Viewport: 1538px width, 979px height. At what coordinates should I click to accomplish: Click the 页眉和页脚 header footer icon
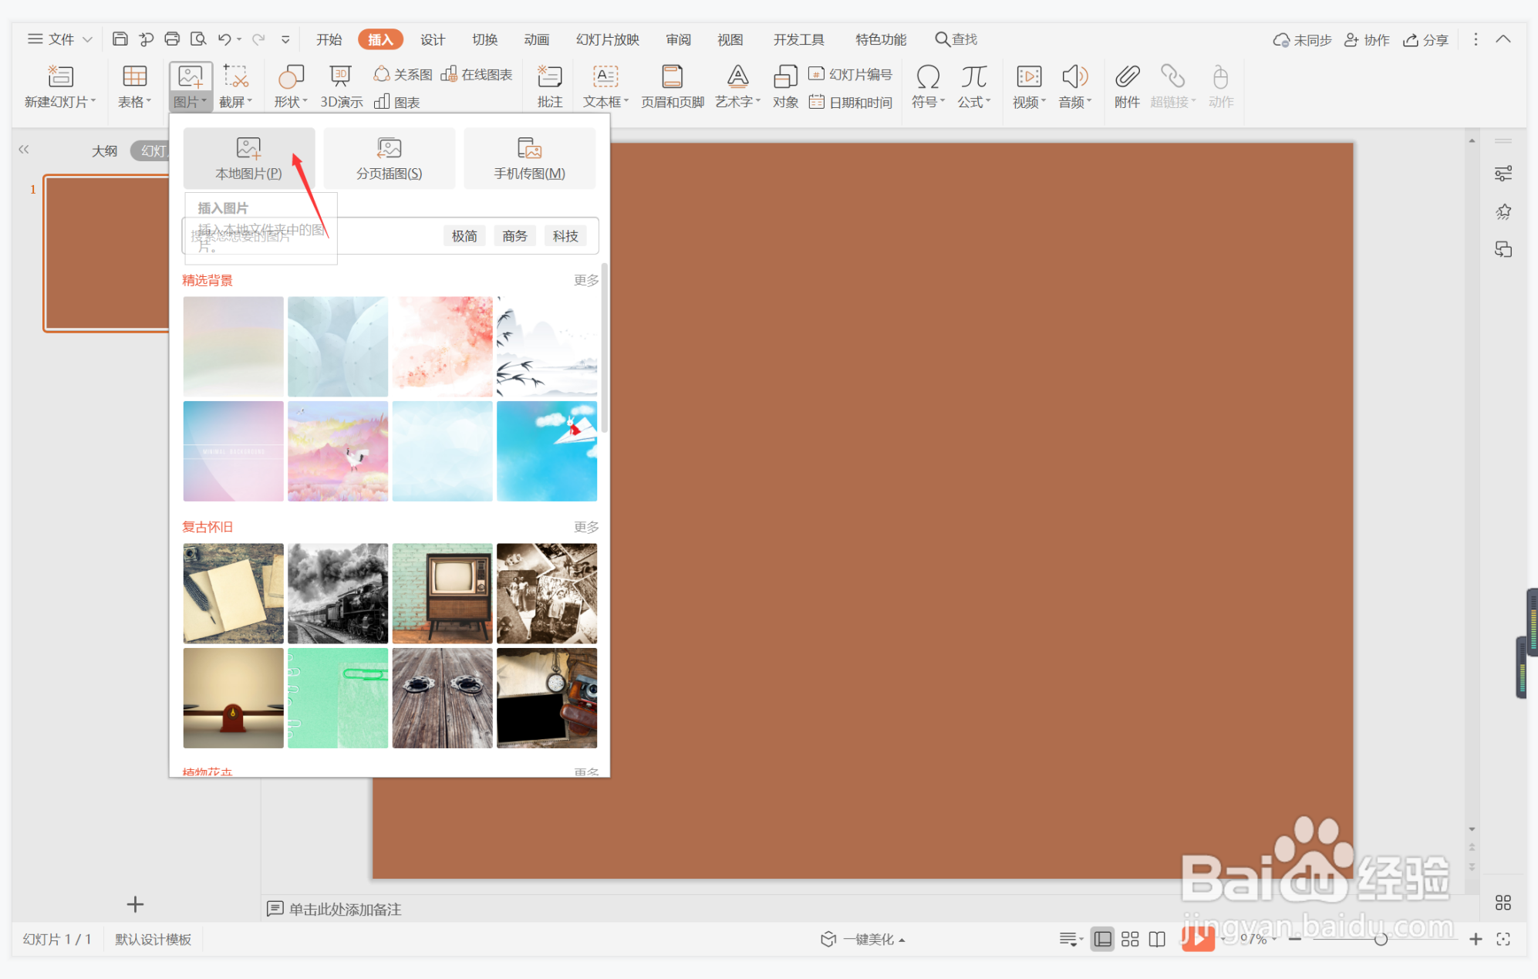click(673, 76)
